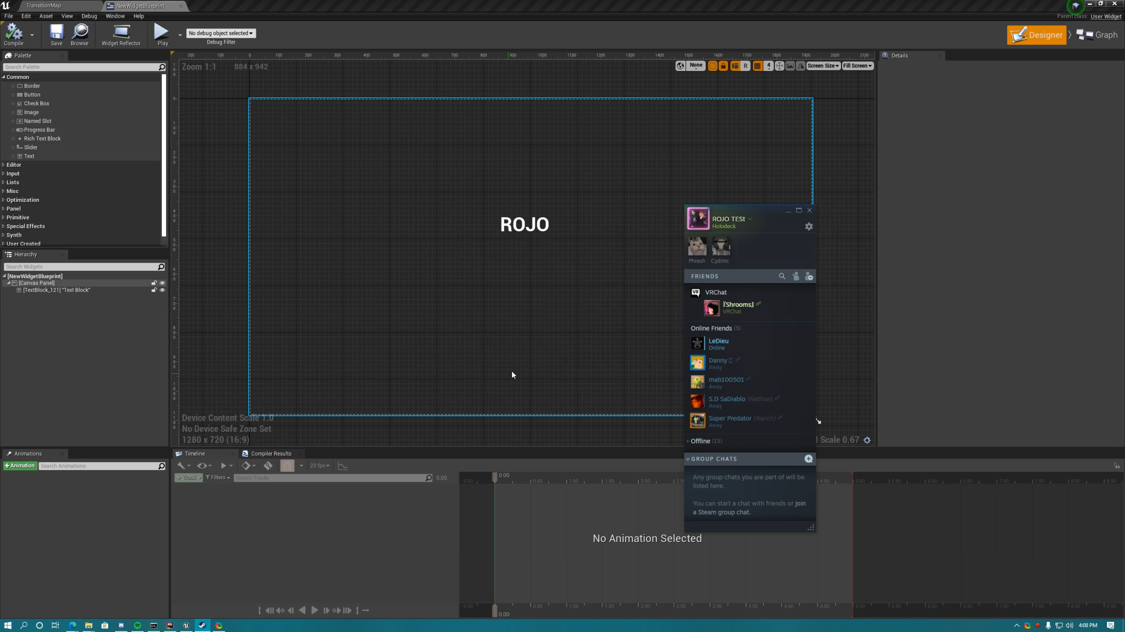
Task: Open the Window menu
Action: tap(115, 16)
